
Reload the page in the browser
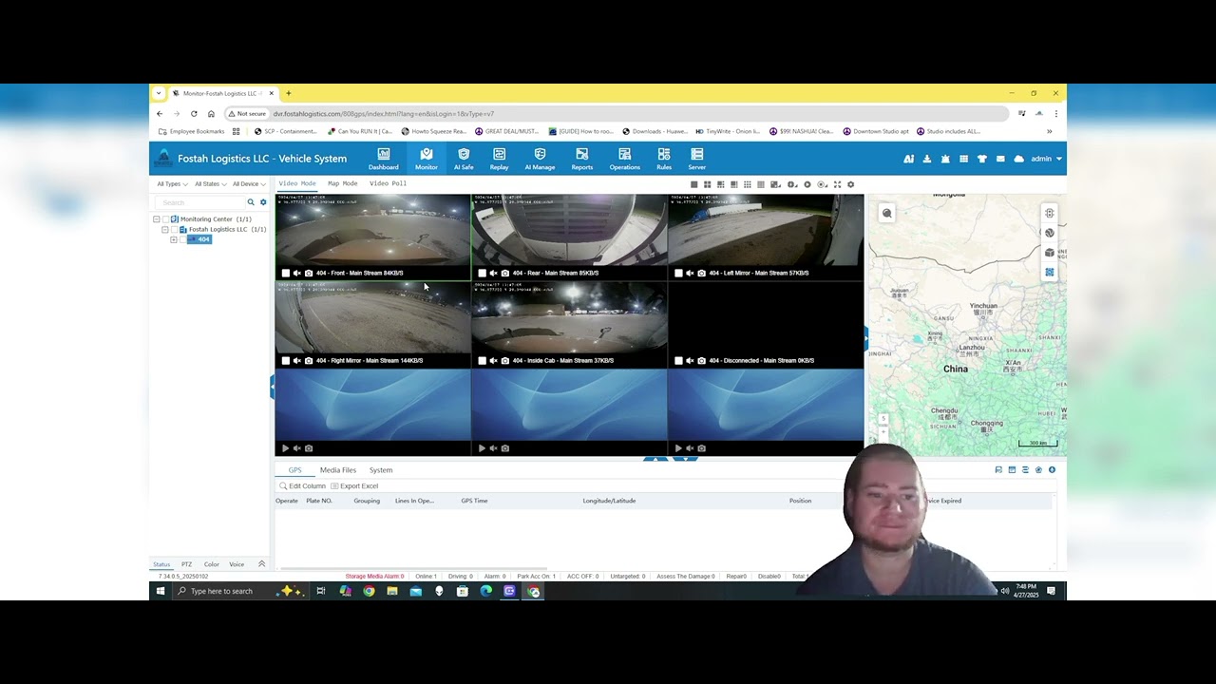[x=194, y=114]
